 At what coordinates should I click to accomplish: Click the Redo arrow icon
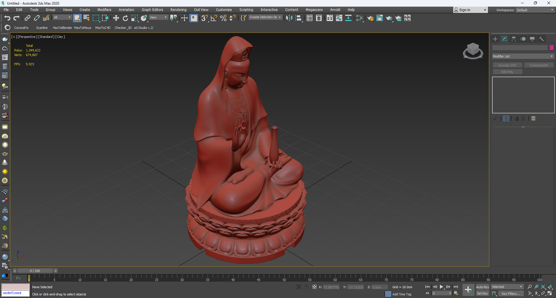click(17, 18)
